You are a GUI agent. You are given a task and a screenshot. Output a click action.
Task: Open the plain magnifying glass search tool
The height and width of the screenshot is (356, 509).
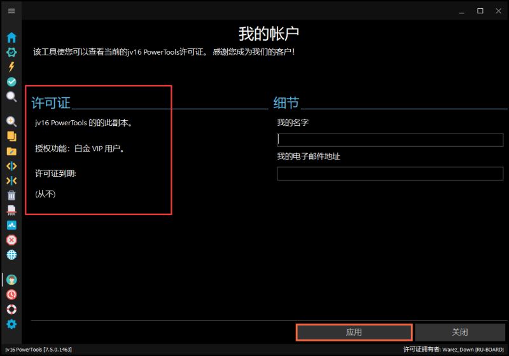click(11, 96)
